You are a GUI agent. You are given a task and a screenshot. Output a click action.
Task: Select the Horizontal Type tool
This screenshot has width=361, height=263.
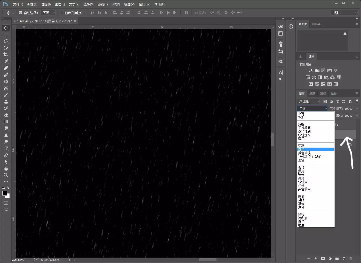6,148
